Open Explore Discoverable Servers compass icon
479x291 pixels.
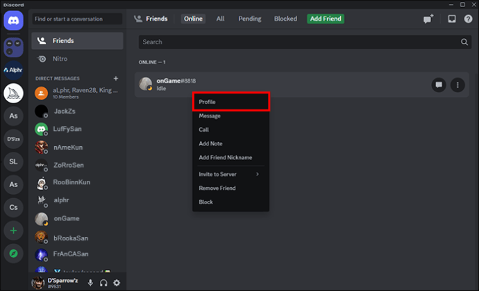pos(13,254)
